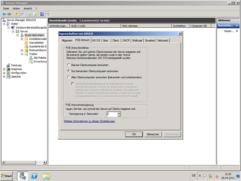Click the Forward arrow toolbar icon
Image resolution: width=241 pixels, height=181 pixels.
[9, 14]
